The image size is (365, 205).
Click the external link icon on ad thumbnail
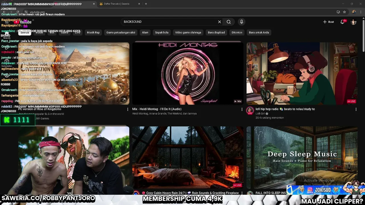click(x=124, y=100)
